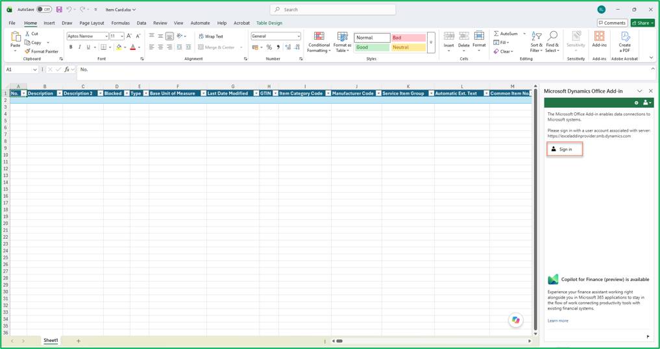The image size is (660, 349).
Task: Expand the cell Styles gallery
Action: click(x=431, y=43)
